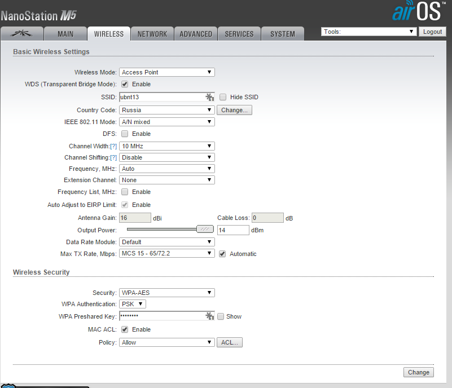Select the WIRELESS tab
This screenshot has height=388, width=452.
point(109,34)
